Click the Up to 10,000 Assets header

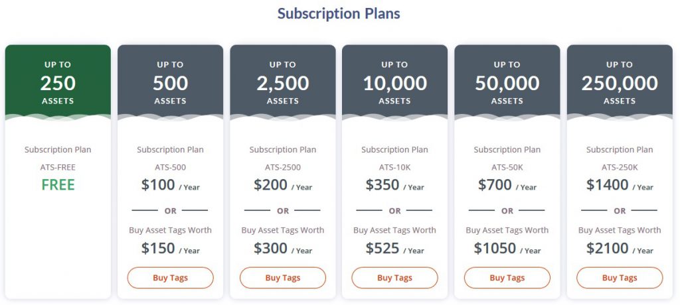click(394, 83)
